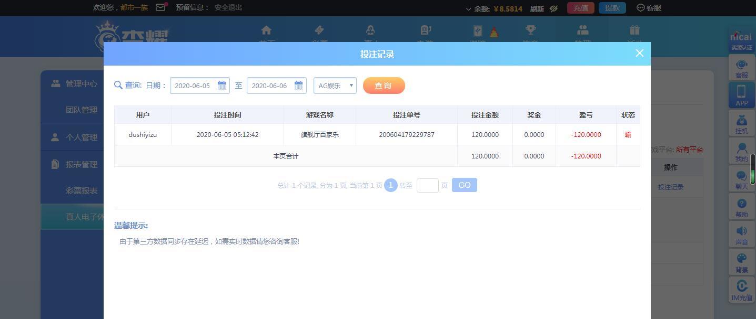Select 团队管理 under 管理中心
Image resolution: width=756 pixels, height=319 pixels.
pyautogui.click(x=83, y=110)
